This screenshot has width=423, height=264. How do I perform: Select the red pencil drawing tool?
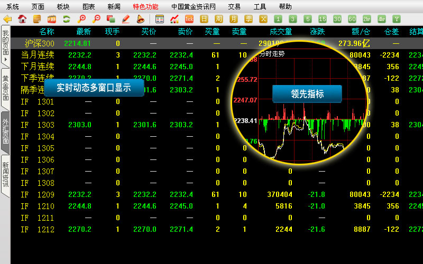[126, 19]
